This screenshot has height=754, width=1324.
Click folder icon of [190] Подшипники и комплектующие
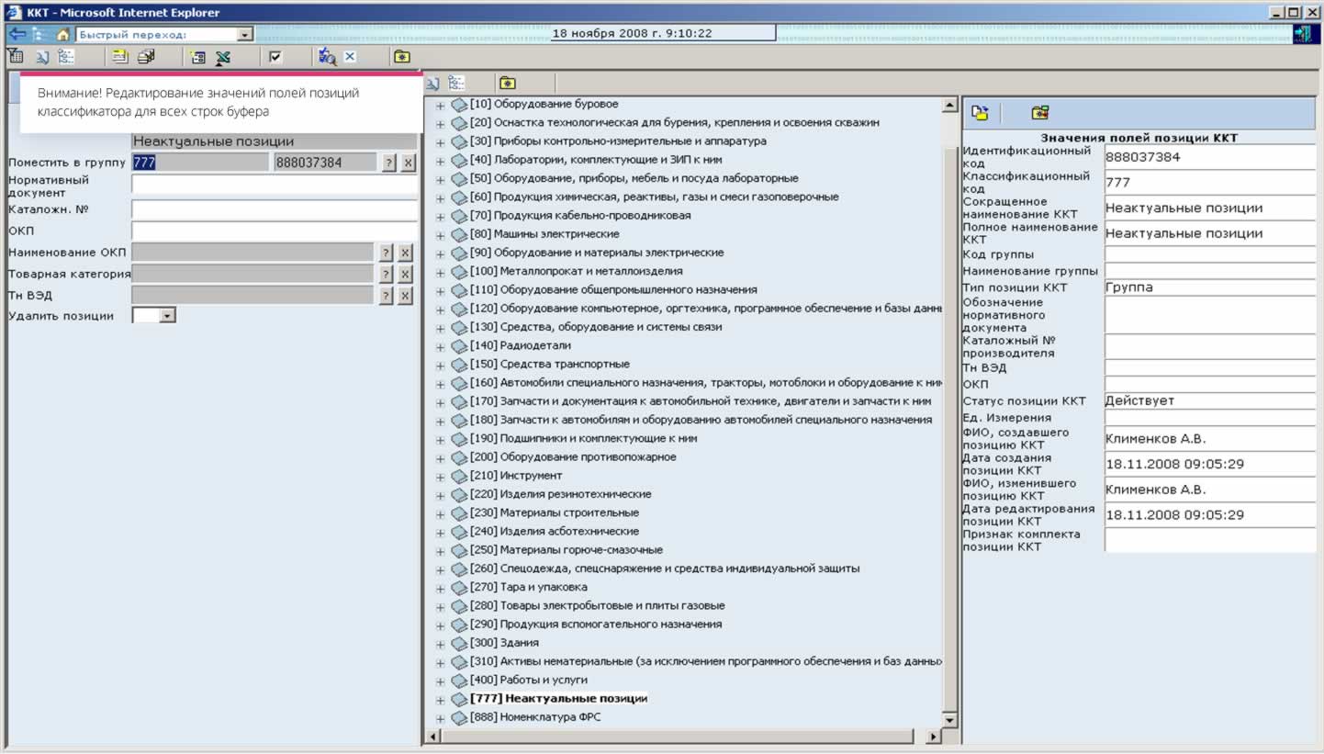(x=459, y=440)
